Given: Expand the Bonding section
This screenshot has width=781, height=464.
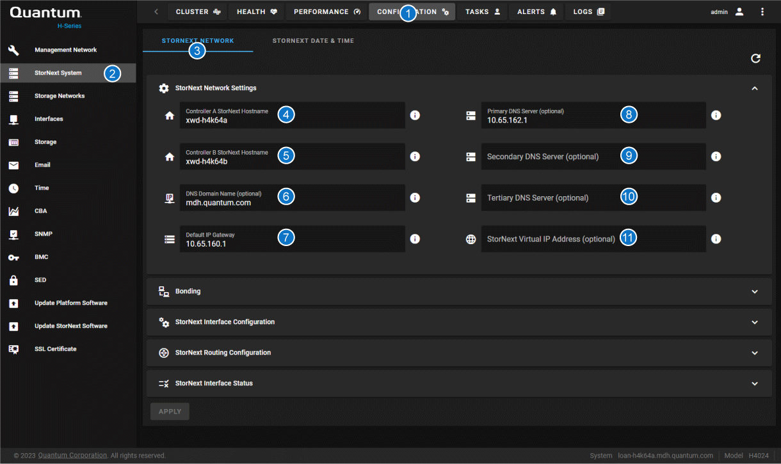Looking at the screenshot, I should pyautogui.click(x=755, y=291).
